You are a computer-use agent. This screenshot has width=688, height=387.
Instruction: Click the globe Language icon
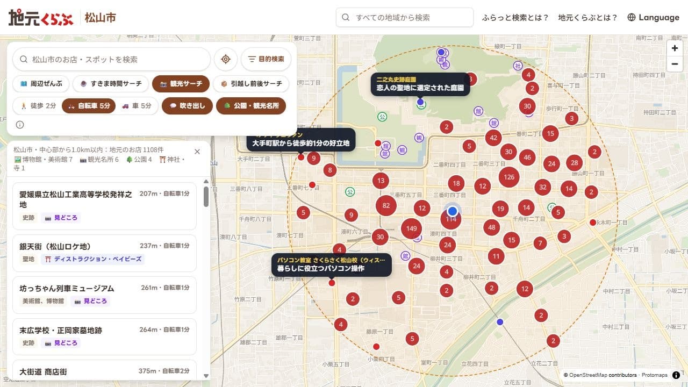pos(632,17)
